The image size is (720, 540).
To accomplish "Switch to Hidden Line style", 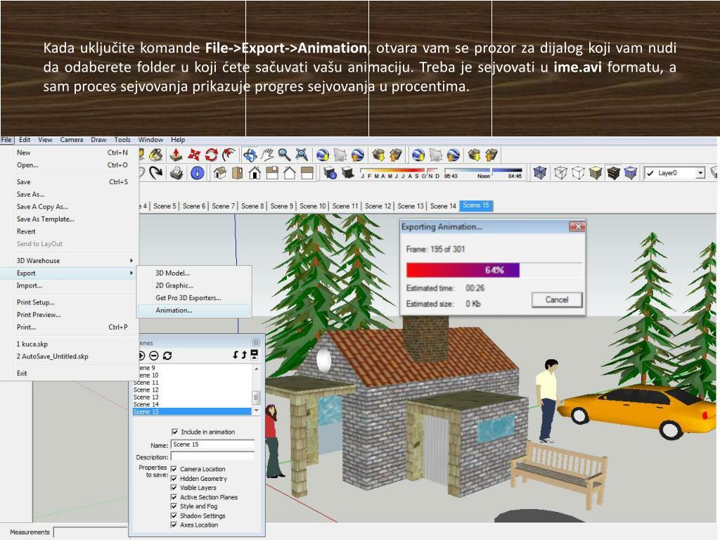I will point(578,173).
